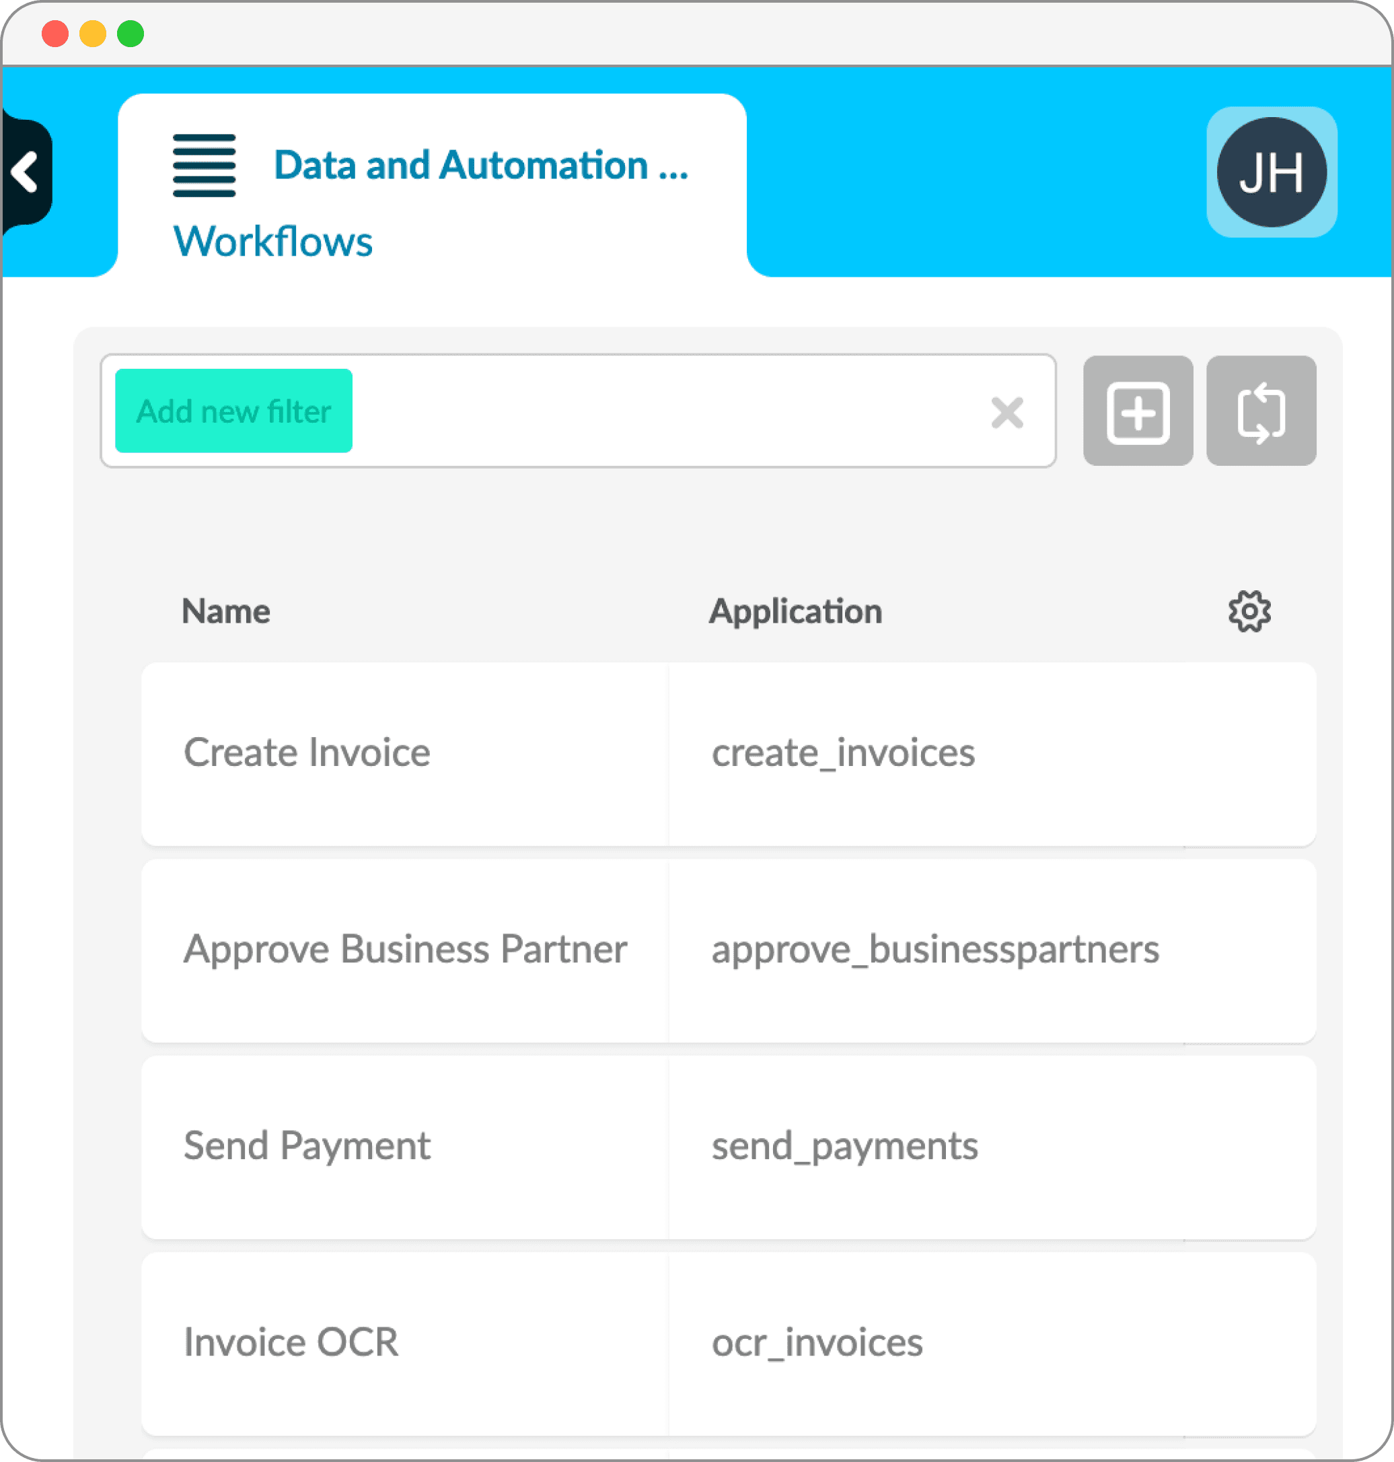
Task: Sort by the Application column header
Action: pos(795,611)
